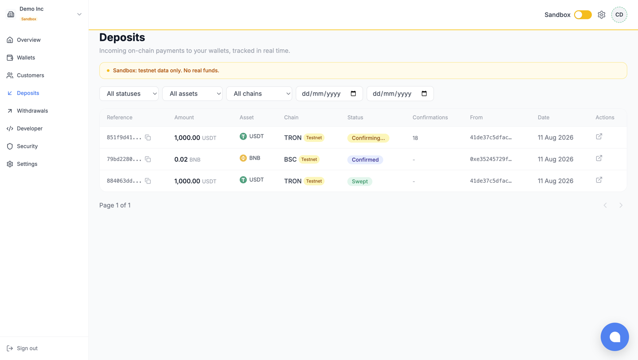Open calendar picker on first date field

[x=353, y=94]
